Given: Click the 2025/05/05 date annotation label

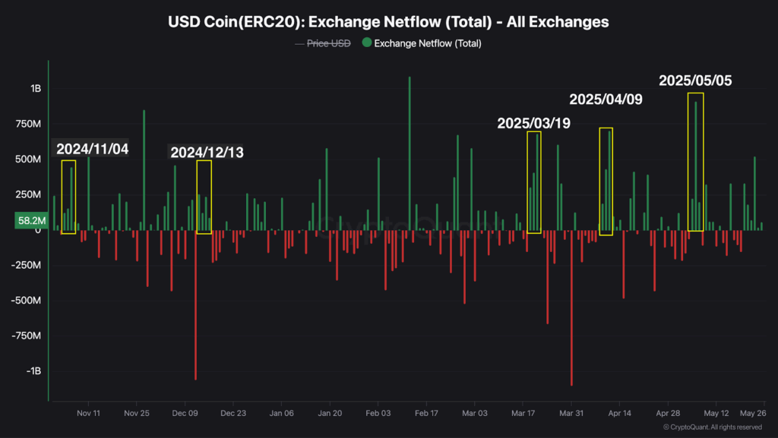Looking at the screenshot, I should (695, 80).
